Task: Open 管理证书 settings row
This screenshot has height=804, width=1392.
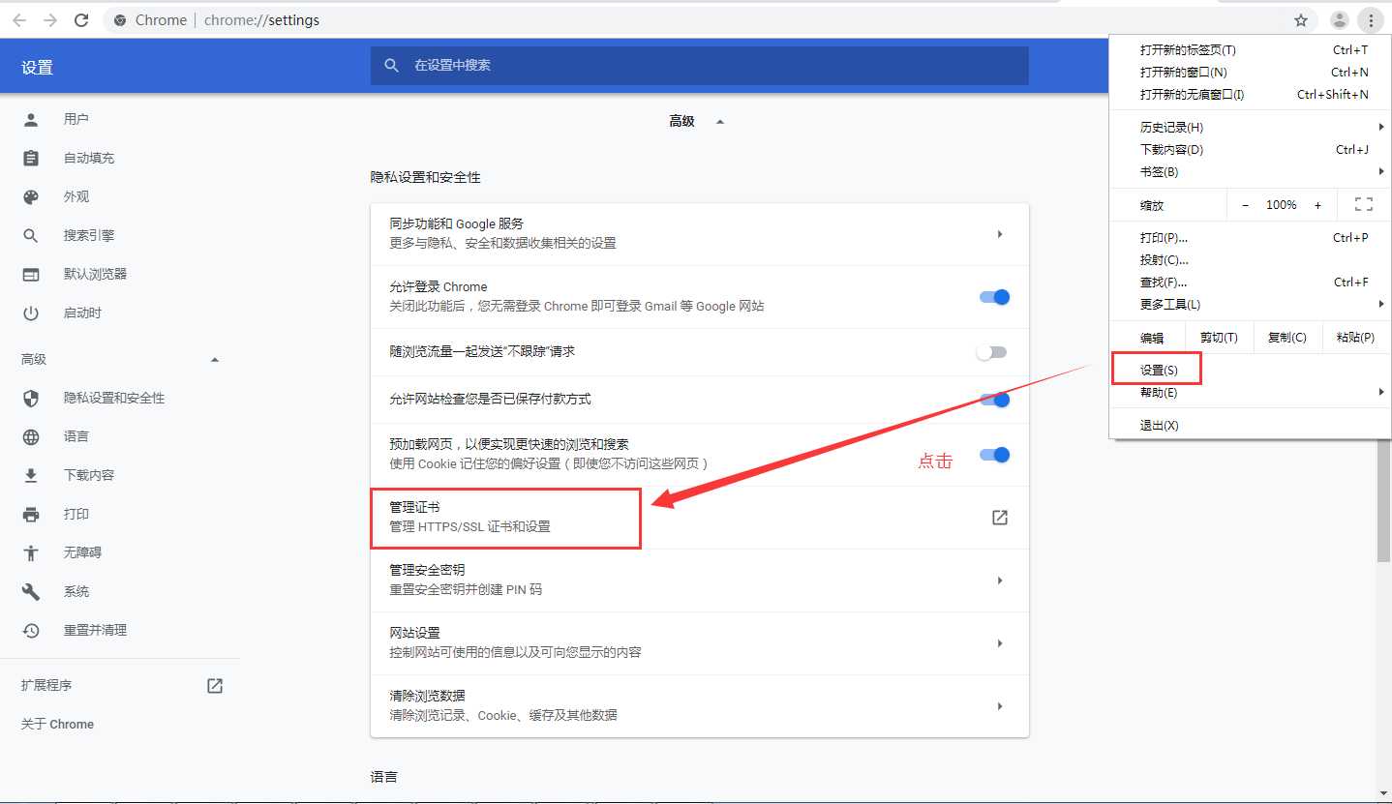Action: (x=699, y=518)
